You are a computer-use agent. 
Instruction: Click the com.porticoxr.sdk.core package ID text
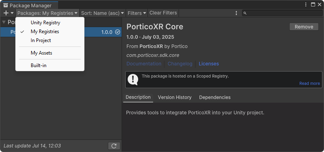[153, 55]
